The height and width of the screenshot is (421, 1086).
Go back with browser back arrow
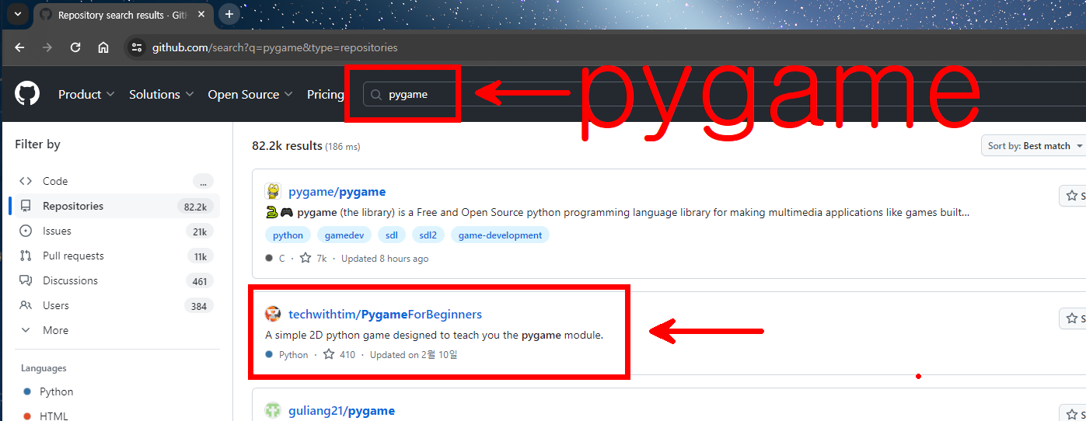point(20,47)
